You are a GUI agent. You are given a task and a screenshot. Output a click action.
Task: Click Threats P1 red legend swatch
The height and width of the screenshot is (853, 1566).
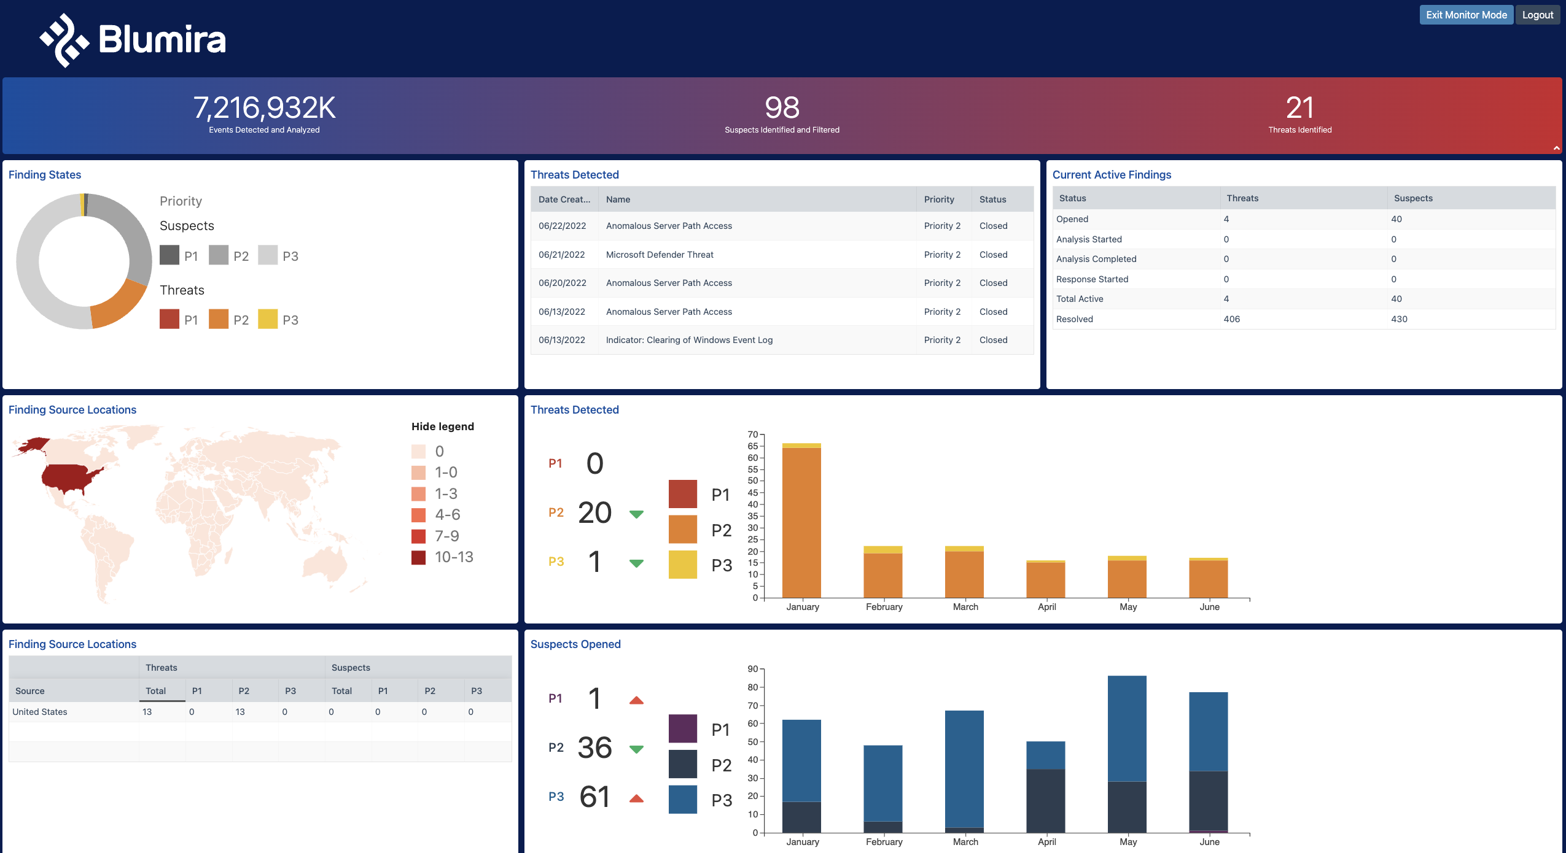169,319
